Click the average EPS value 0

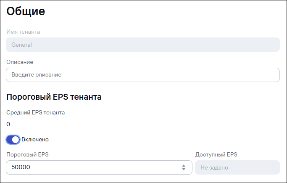coord(8,124)
